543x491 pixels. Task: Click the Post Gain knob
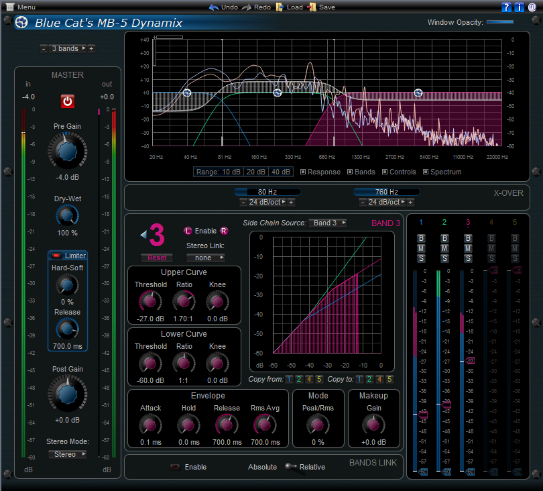pos(67,394)
